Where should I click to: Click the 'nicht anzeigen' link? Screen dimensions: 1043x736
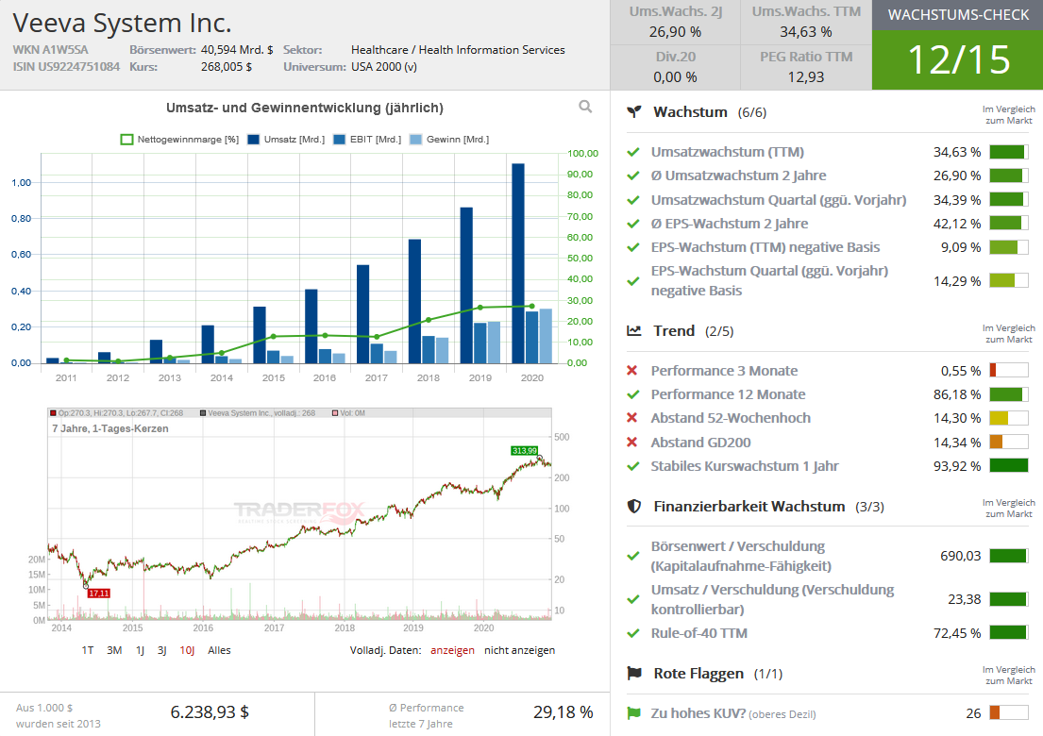point(519,650)
